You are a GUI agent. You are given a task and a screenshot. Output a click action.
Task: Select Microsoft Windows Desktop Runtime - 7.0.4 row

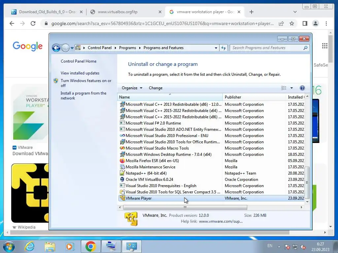click(x=211, y=154)
